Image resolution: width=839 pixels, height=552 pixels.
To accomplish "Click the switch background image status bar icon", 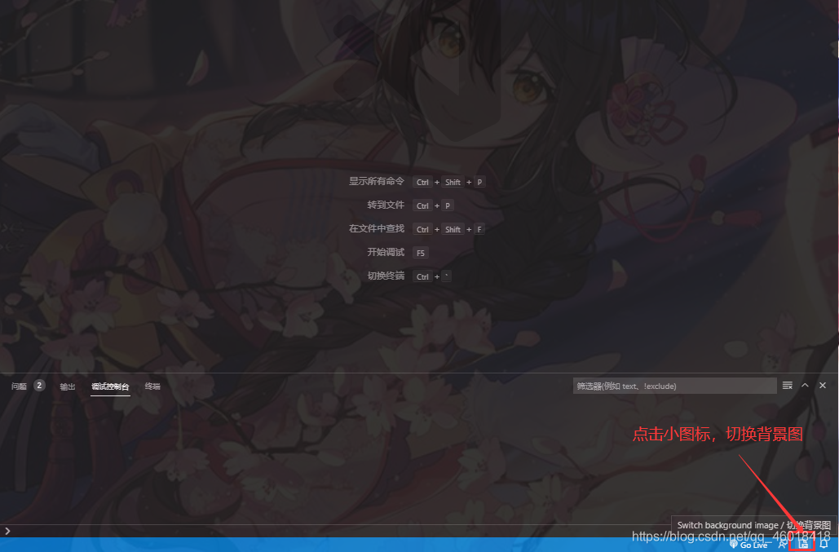I will pos(803,544).
